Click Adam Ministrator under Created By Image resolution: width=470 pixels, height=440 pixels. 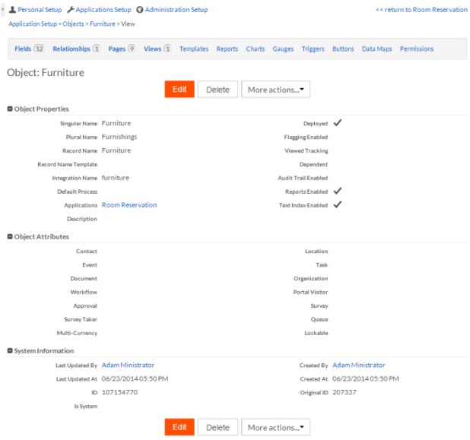(x=358, y=366)
